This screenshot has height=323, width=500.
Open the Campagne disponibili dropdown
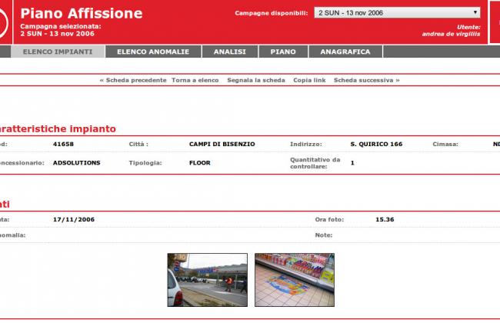397,13
